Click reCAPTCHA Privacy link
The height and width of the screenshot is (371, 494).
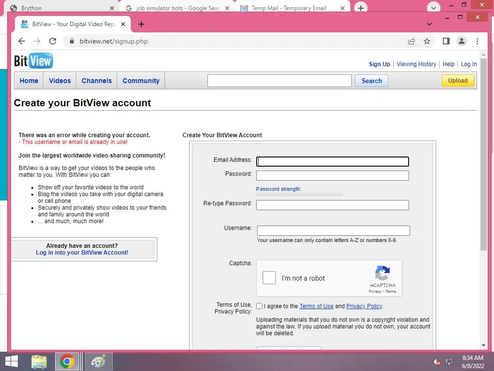coord(375,291)
